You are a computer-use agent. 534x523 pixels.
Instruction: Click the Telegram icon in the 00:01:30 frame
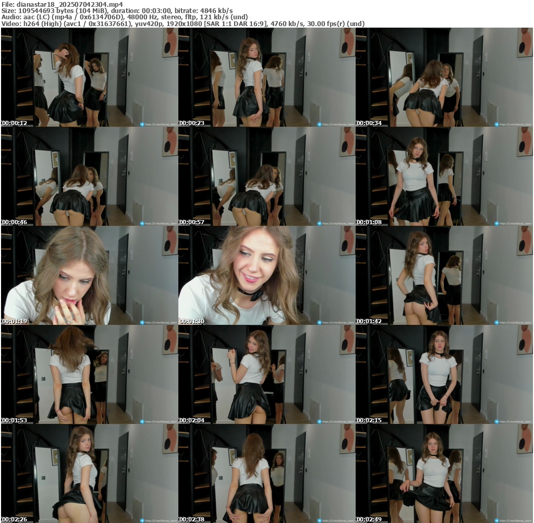click(x=319, y=322)
